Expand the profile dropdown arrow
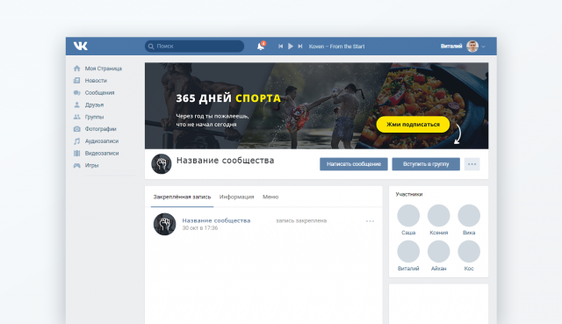The width and height of the screenshot is (562, 324). click(x=483, y=47)
